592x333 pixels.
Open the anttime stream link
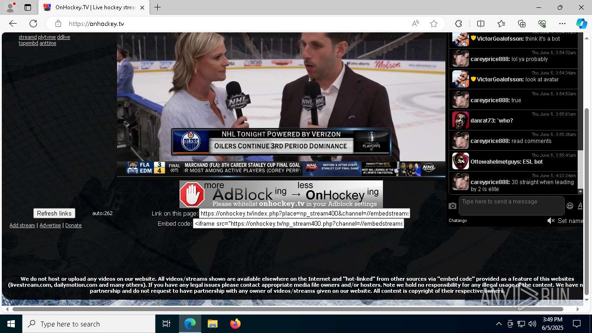click(48, 43)
